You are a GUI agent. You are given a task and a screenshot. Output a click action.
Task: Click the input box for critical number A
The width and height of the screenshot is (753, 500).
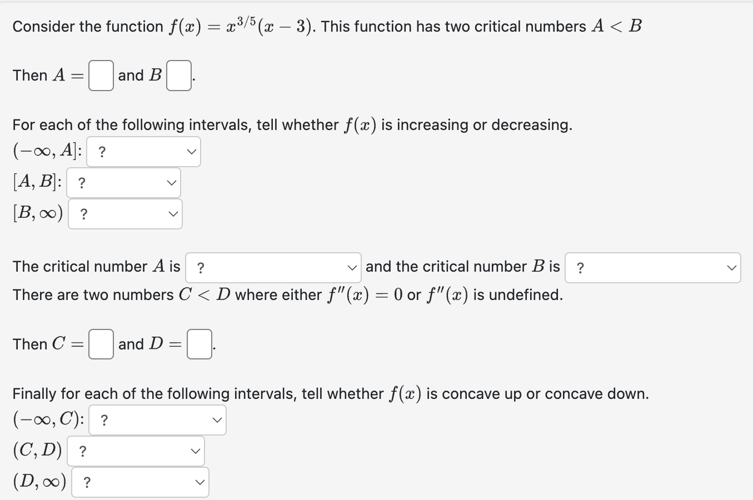pos(100,74)
